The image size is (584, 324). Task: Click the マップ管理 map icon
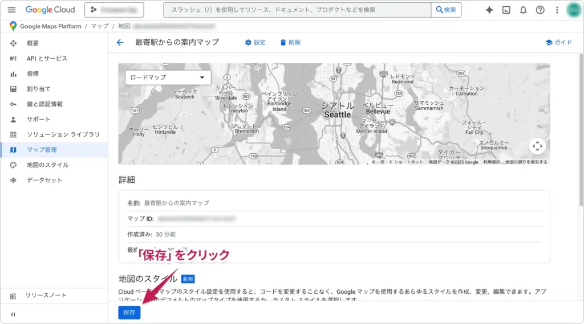click(14, 150)
